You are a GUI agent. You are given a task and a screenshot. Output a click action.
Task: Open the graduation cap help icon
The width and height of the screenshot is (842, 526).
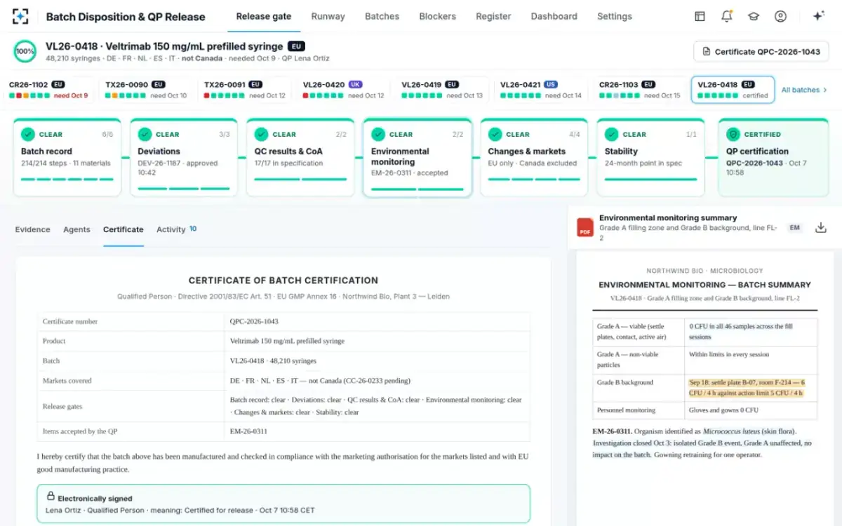click(754, 16)
